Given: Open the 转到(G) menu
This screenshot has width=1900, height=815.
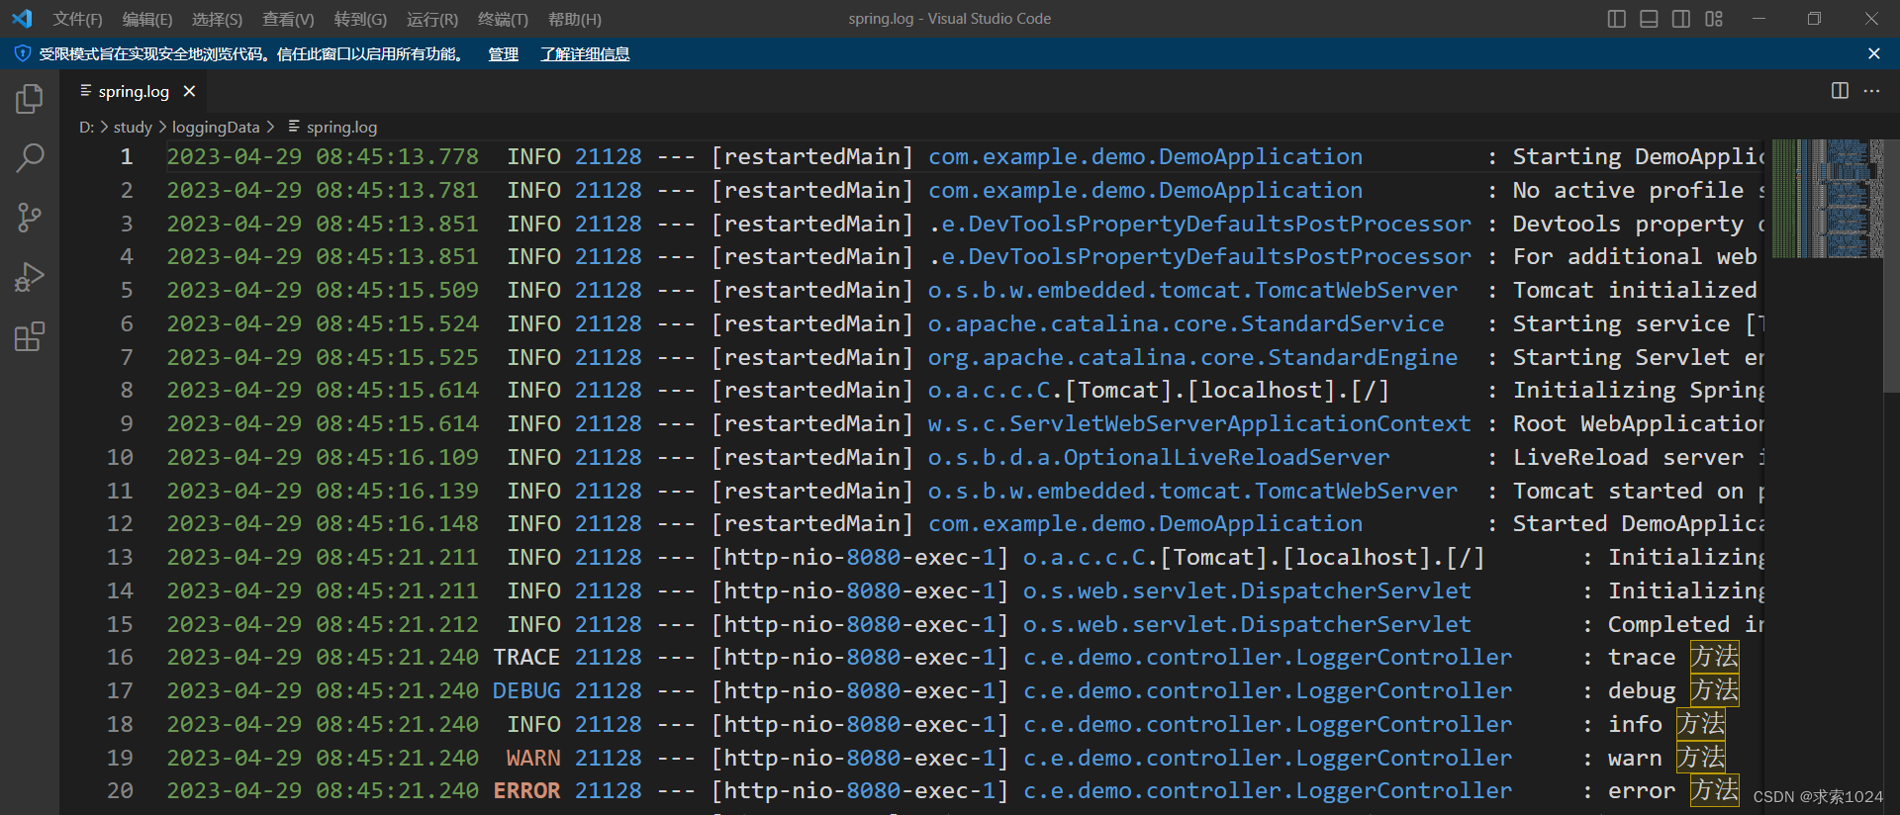Looking at the screenshot, I should tap(360, 19).
